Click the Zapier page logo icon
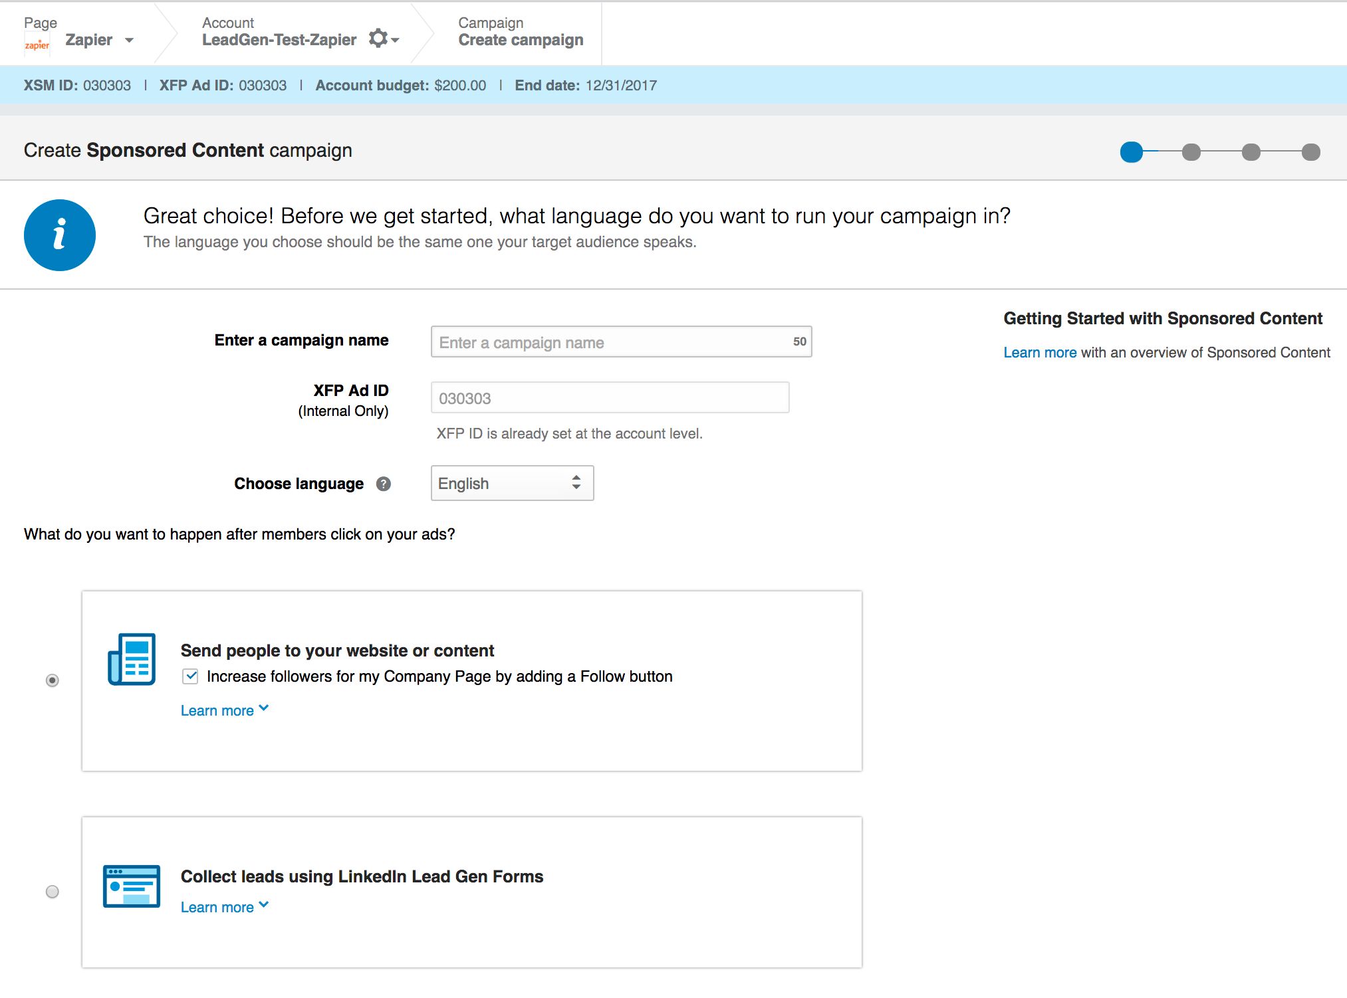This screenshot has width=1347, height=998. pyautogui.click(x=37, y=45)
